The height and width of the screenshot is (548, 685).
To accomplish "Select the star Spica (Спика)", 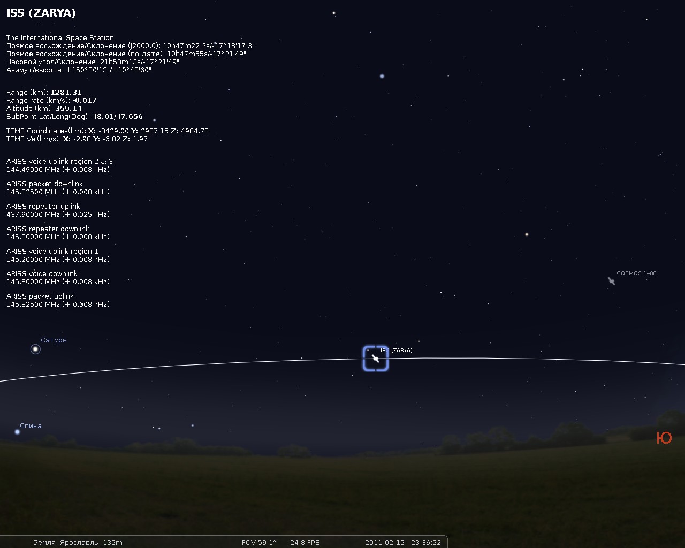I will click(17, 432).
